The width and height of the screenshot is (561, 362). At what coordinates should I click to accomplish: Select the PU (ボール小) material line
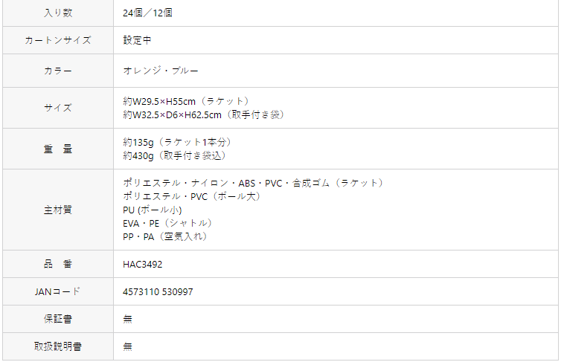point(153,210)
